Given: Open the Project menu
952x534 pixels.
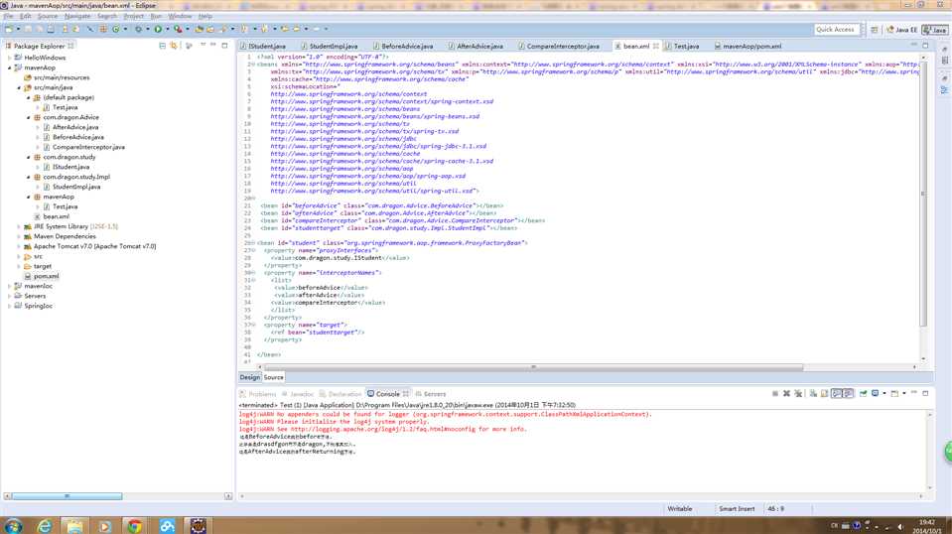Looking at the screenshot, I should pos(134,17).
